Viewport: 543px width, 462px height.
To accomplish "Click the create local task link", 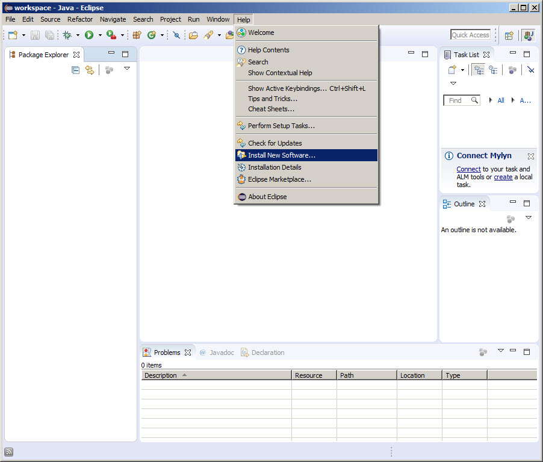I will (503, 177).
